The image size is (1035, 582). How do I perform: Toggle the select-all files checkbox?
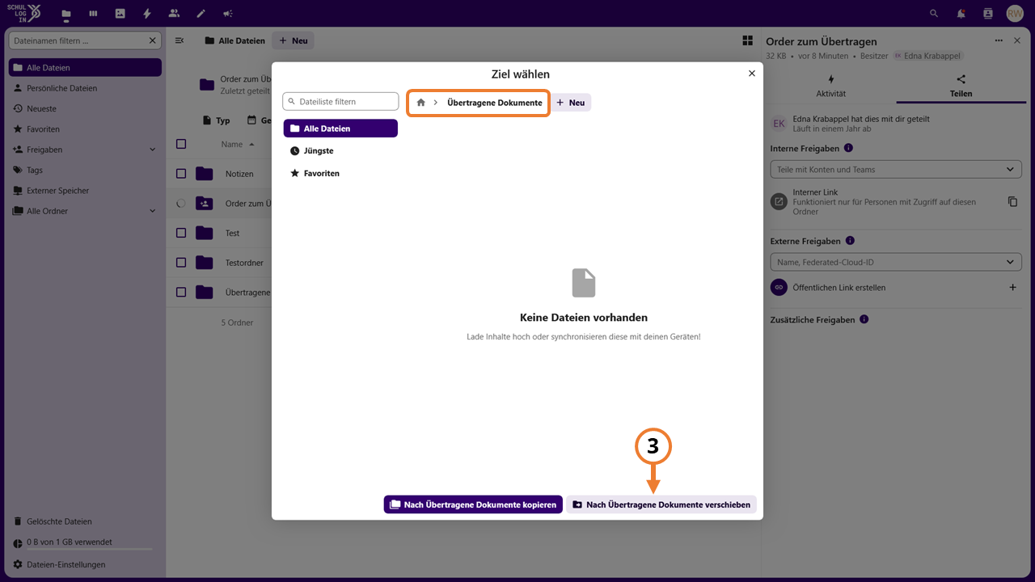(181, 144)
